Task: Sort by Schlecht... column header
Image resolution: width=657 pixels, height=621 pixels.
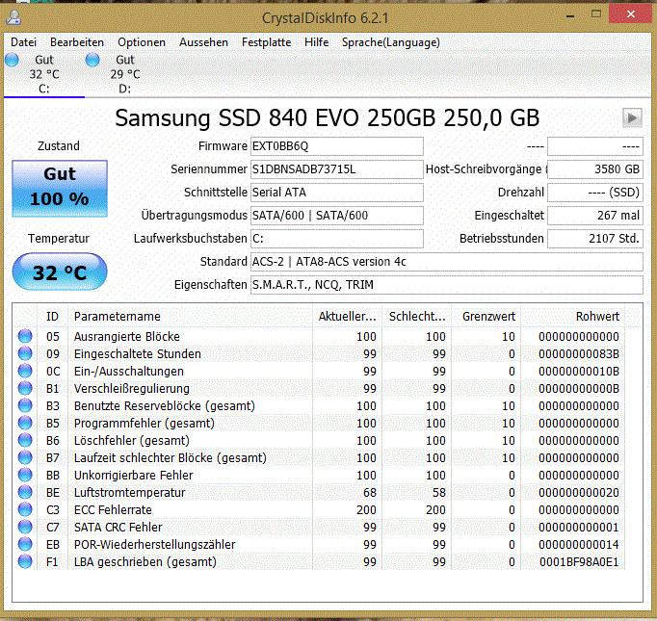Action: 417,317
